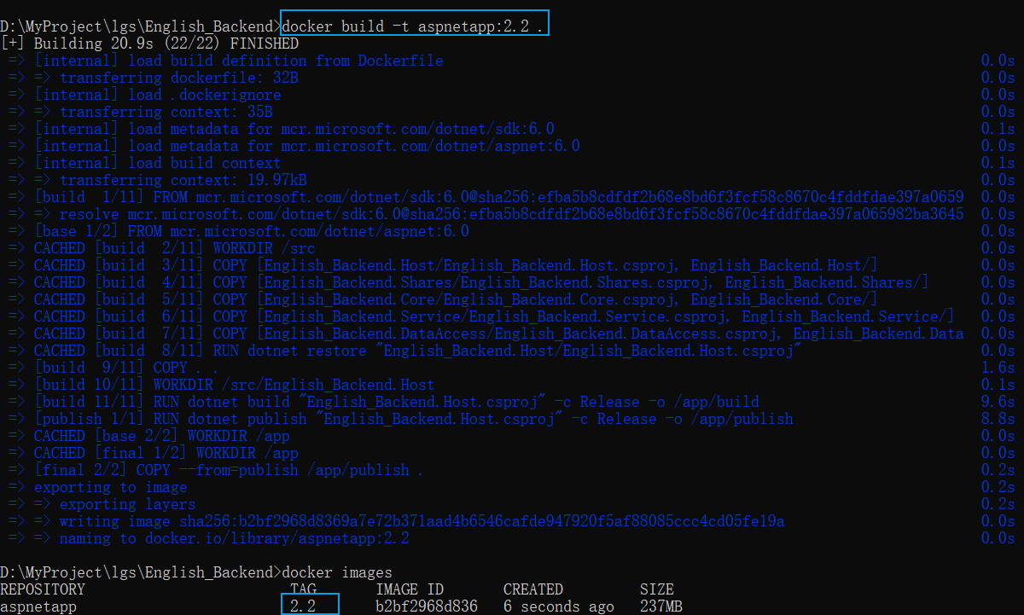Click the dotnet publish step line
Screen dimensions: 1024x615
[x=413, y=419]
